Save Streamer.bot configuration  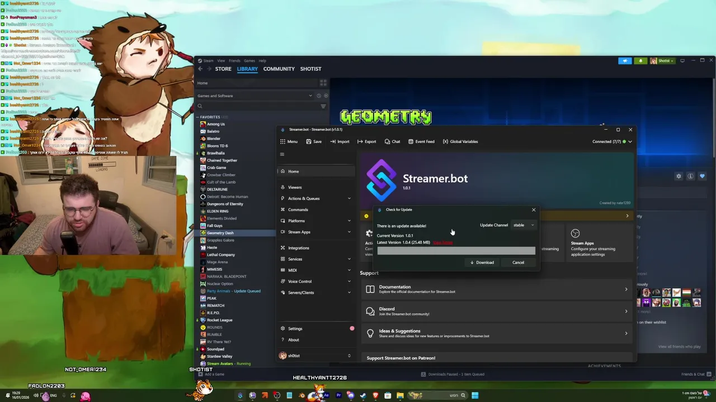coord(314,141)
